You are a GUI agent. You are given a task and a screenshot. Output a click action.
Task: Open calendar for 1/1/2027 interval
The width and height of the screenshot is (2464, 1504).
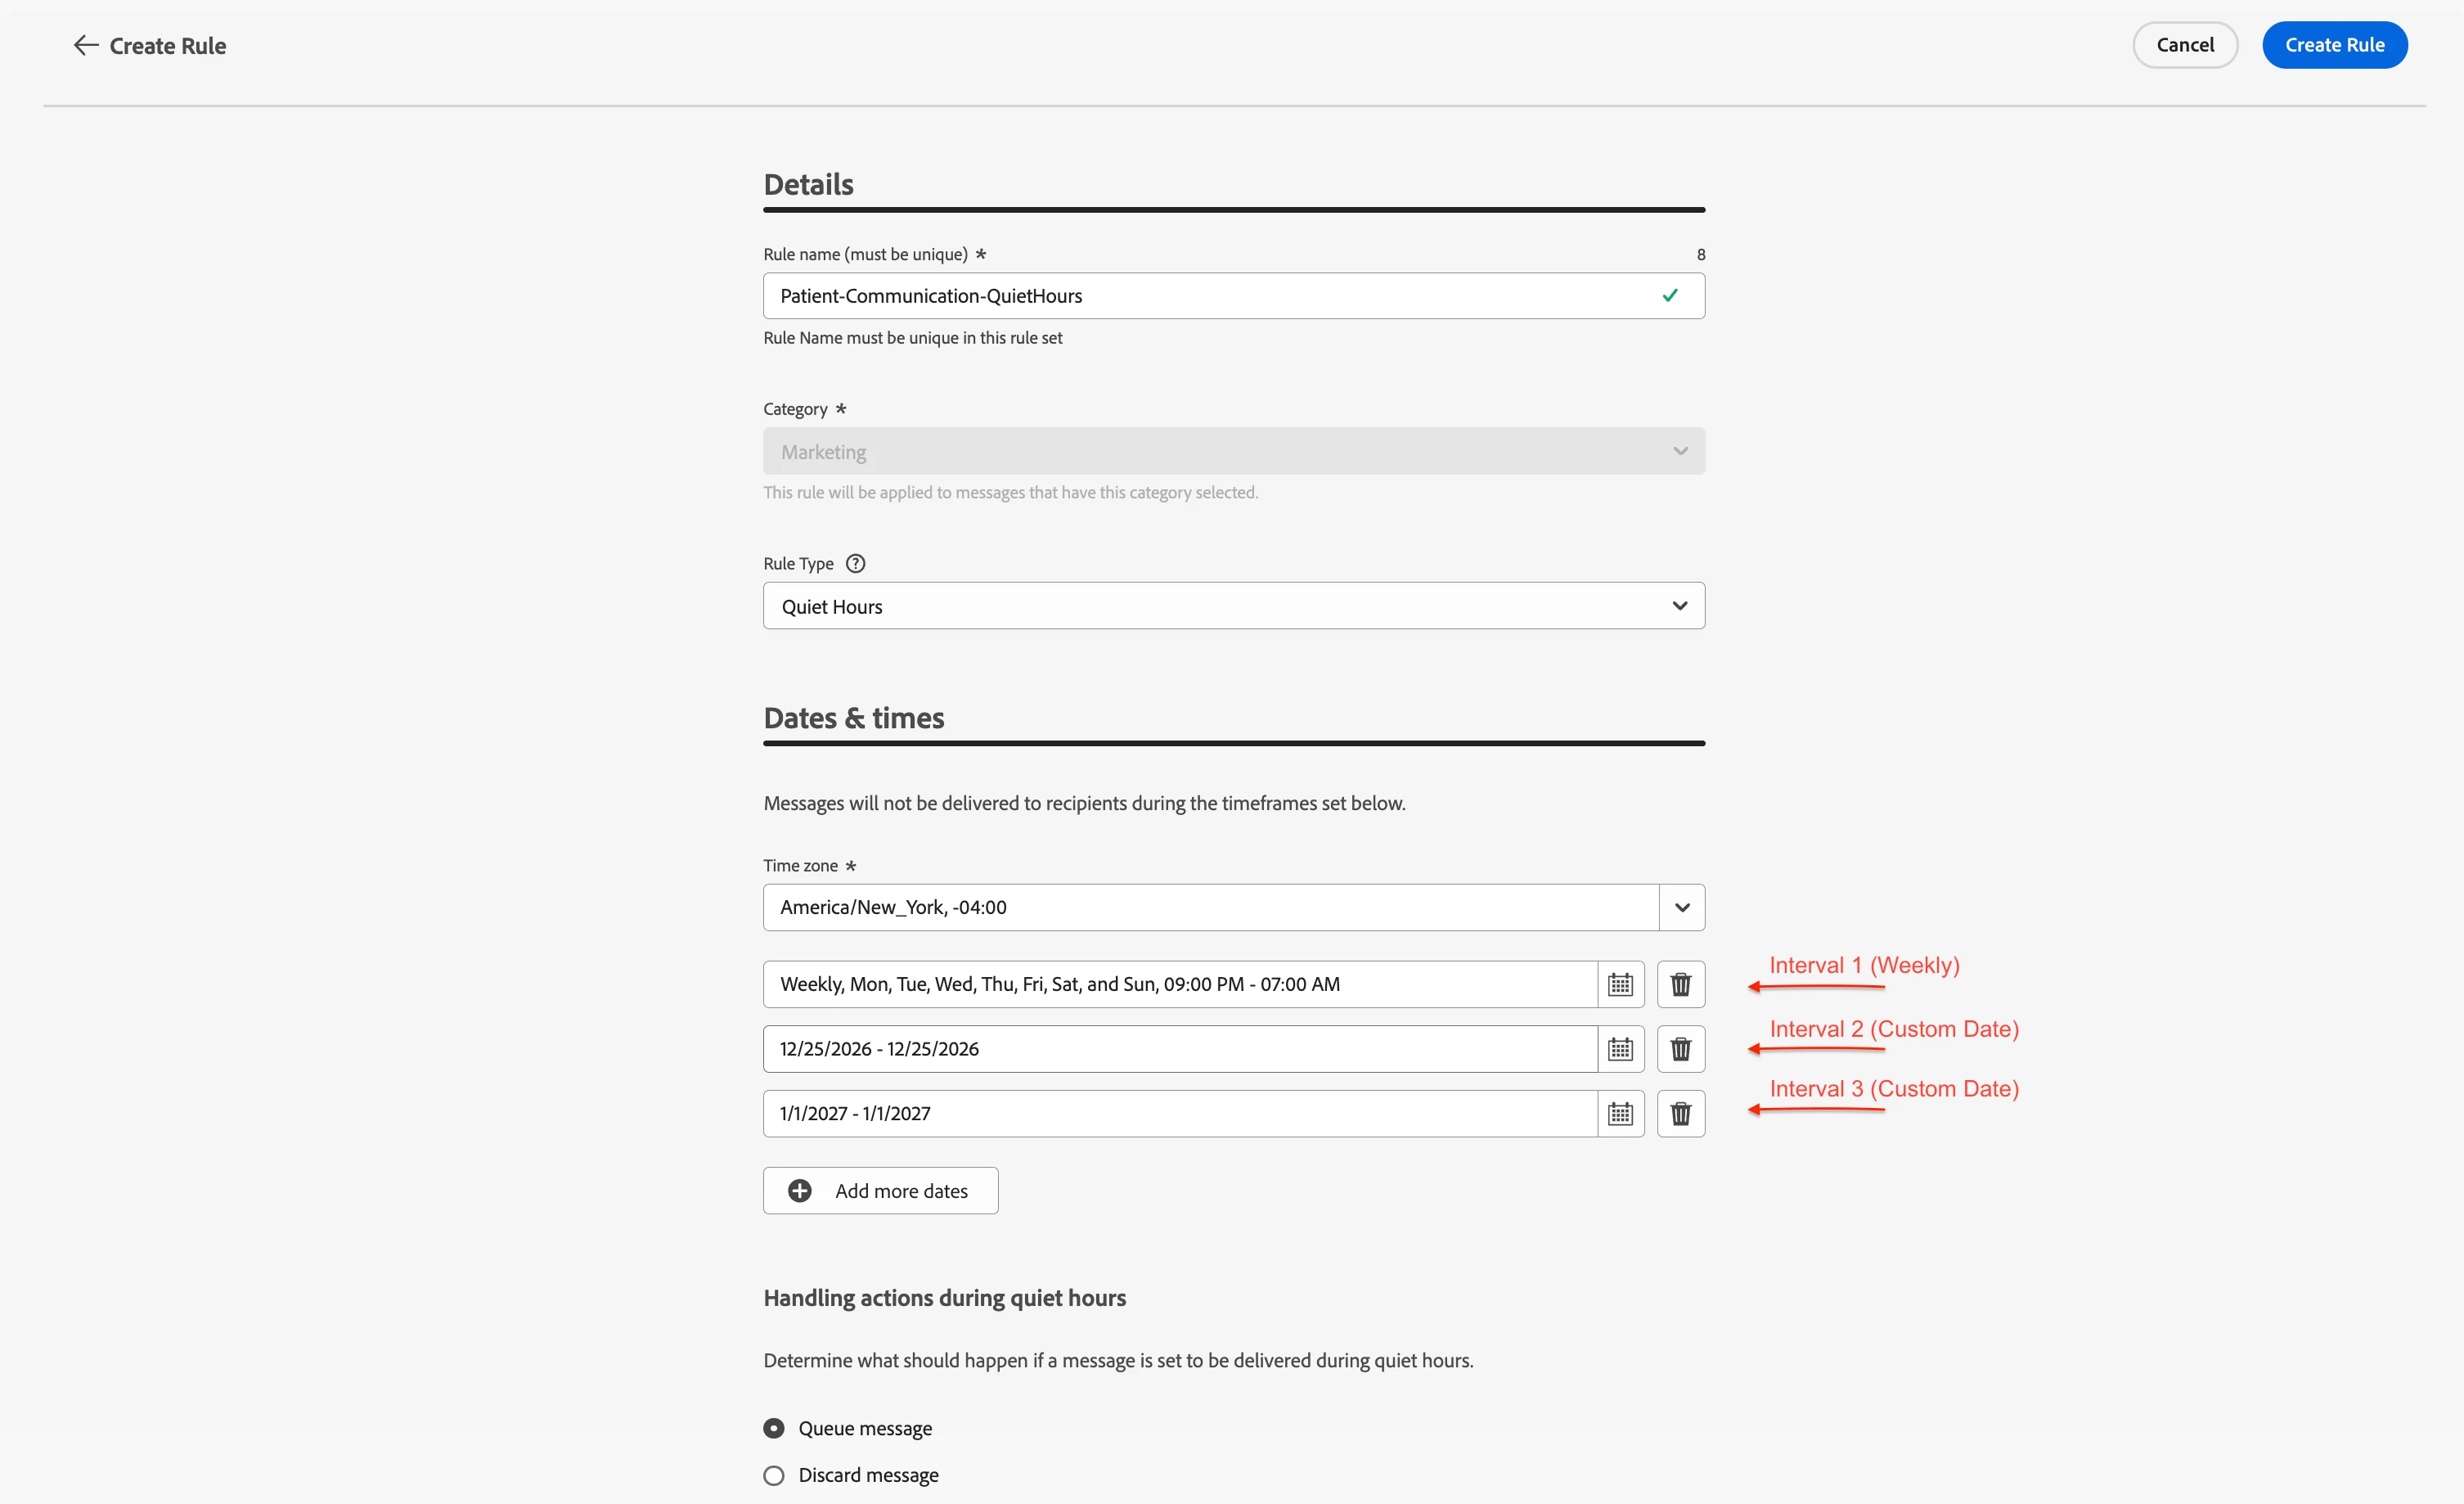tap(1620, 1113)
